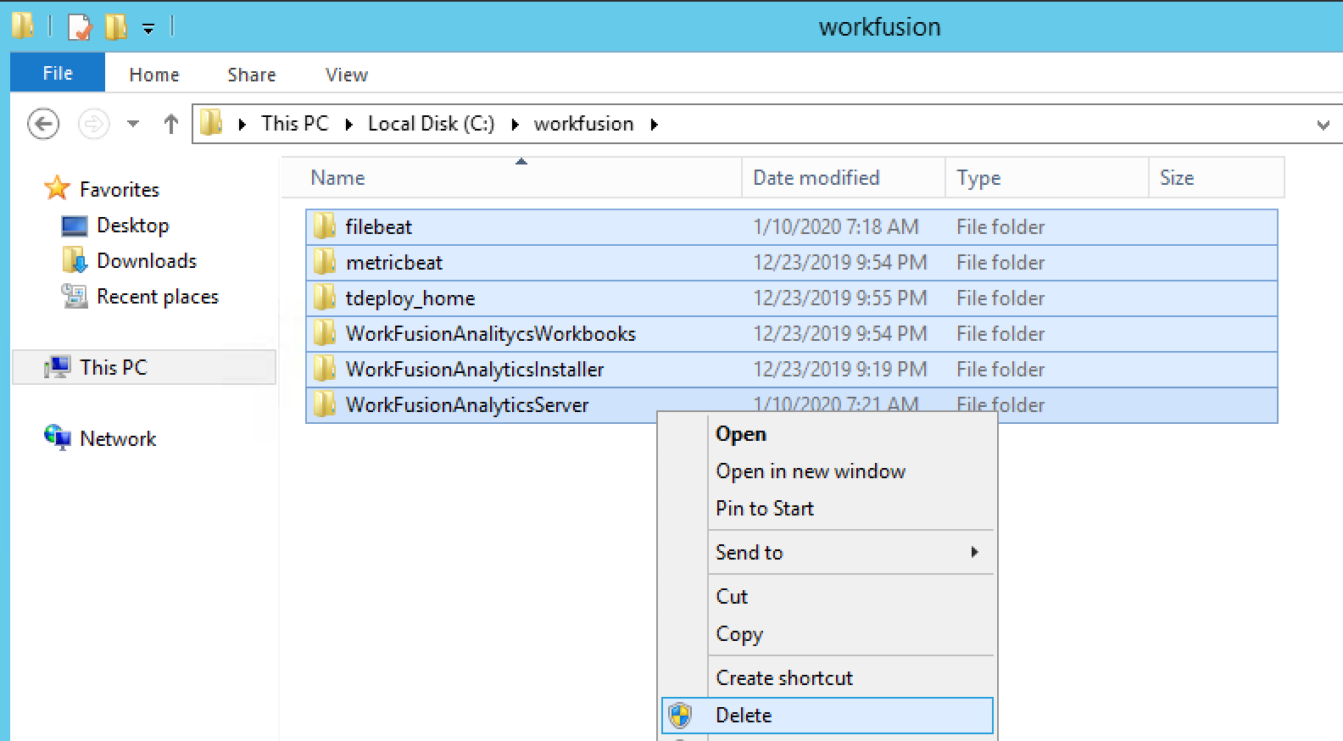The image size is (1343, 741).
Task: Click the Network icon in navigation pane
Action: [x=57, y=437]
